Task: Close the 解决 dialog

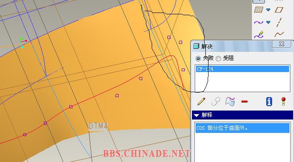Action: (x=281, y=44)
